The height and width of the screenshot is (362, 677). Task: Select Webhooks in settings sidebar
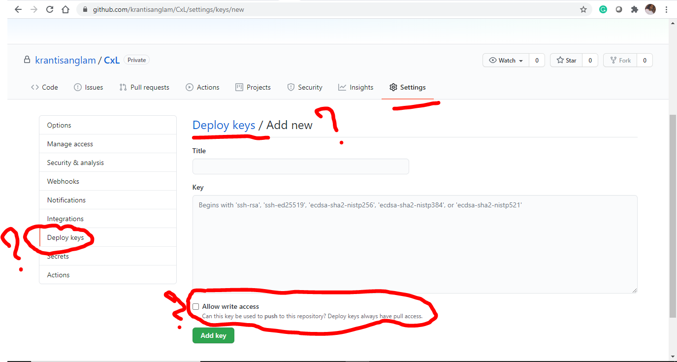(63, 181)
